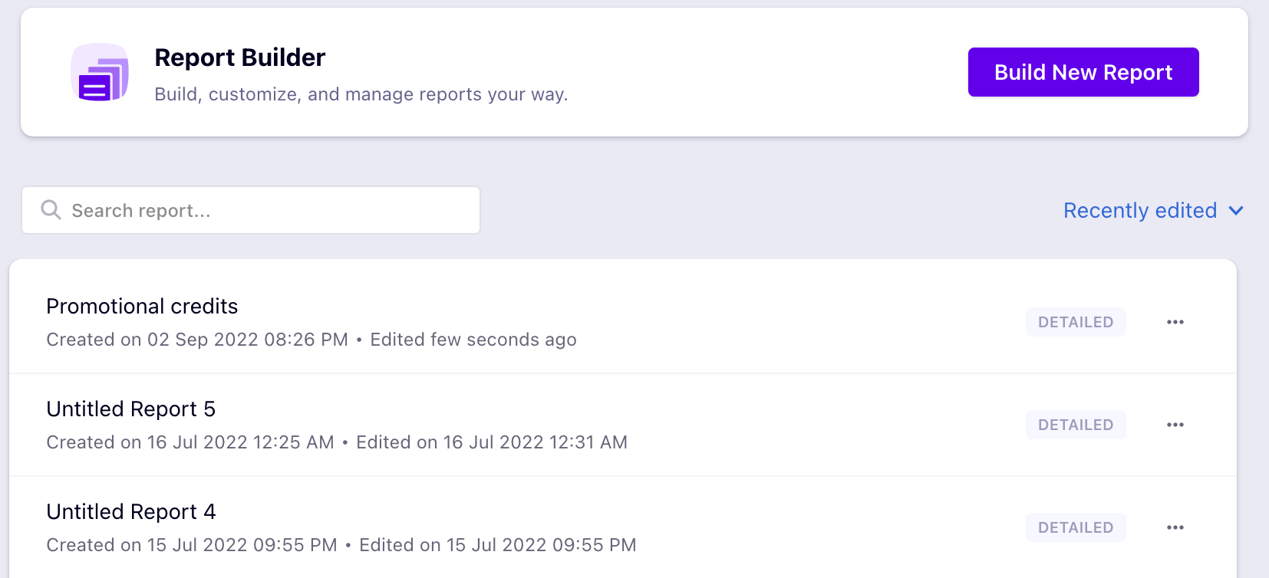The image size is (1269, 578).
Task: Expand the chevron beside Recently edited
Action: pos(1236,210)
